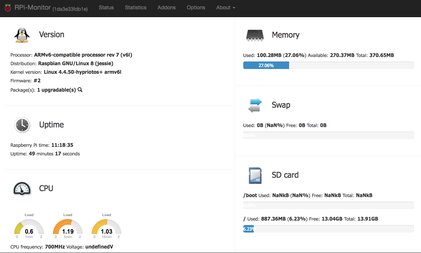Viewport: 421px width, 253px height.
Task: Open the Addons menu item
Action: click(167, 7)
